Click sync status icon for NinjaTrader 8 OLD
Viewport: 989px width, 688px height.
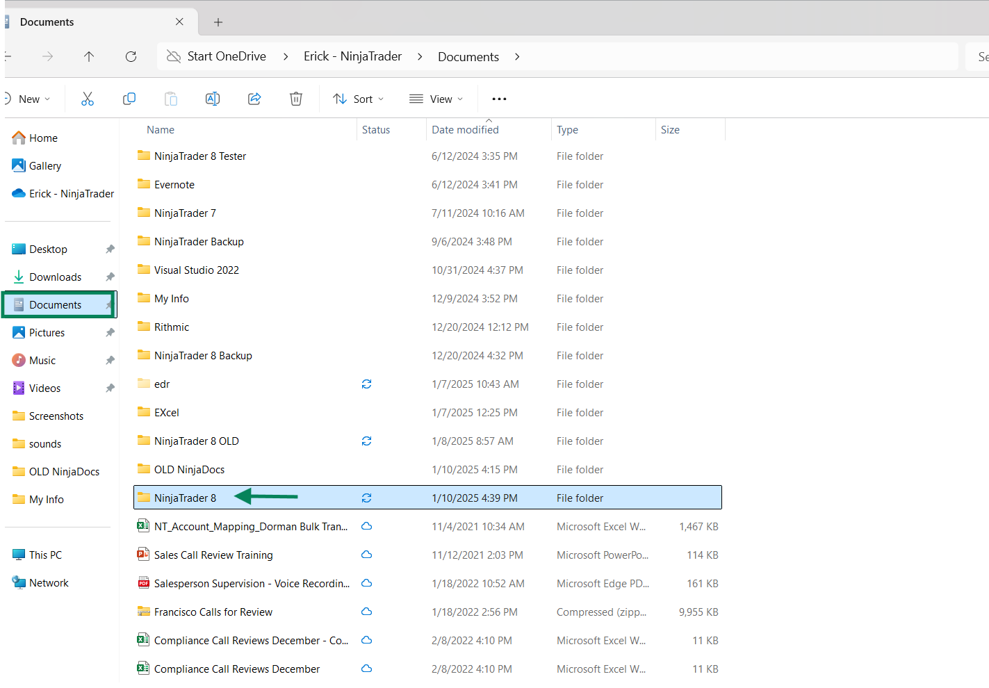click(x=367, y=441)
